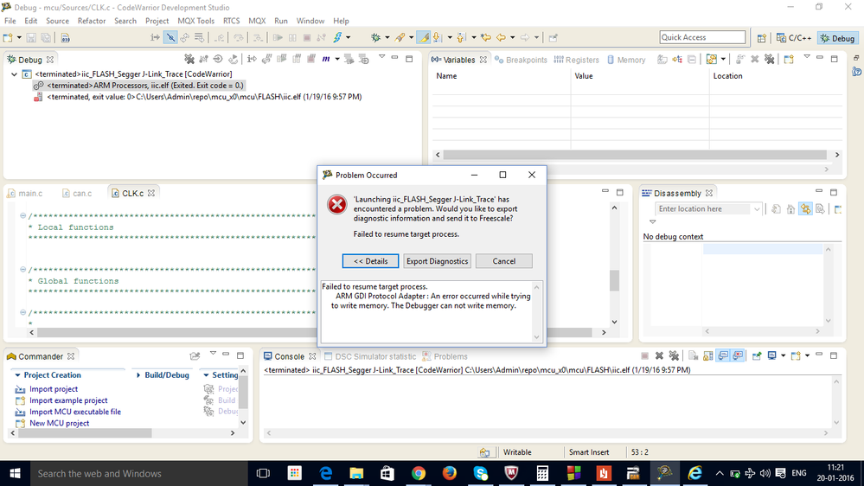The image size is (864, 486).
Task: Select terminated exit value iic.elf process entry
Action: tap(198, 97)
